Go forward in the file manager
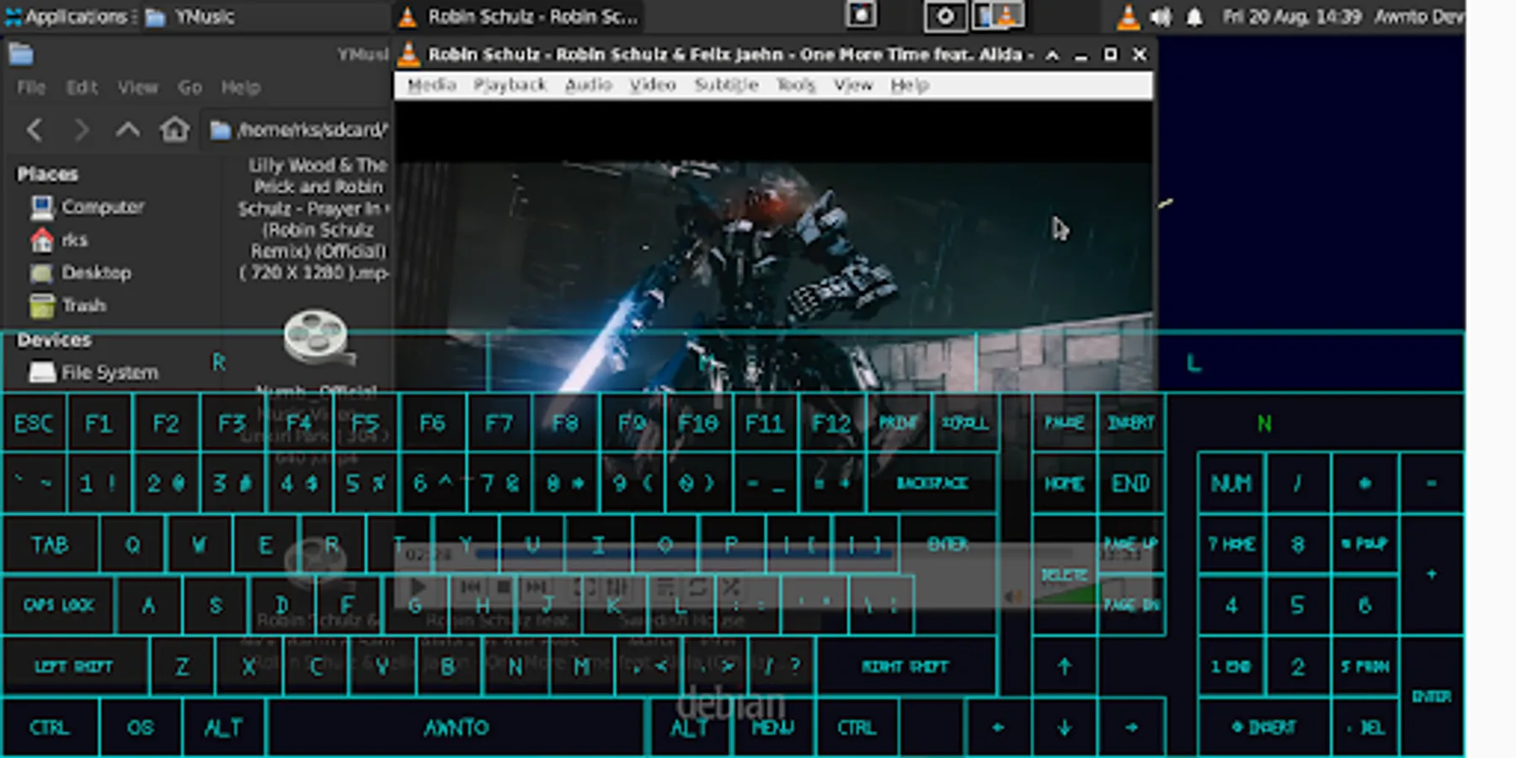Image resolution: width=1516 pixels, height=758 pixels. pos(81,130)
